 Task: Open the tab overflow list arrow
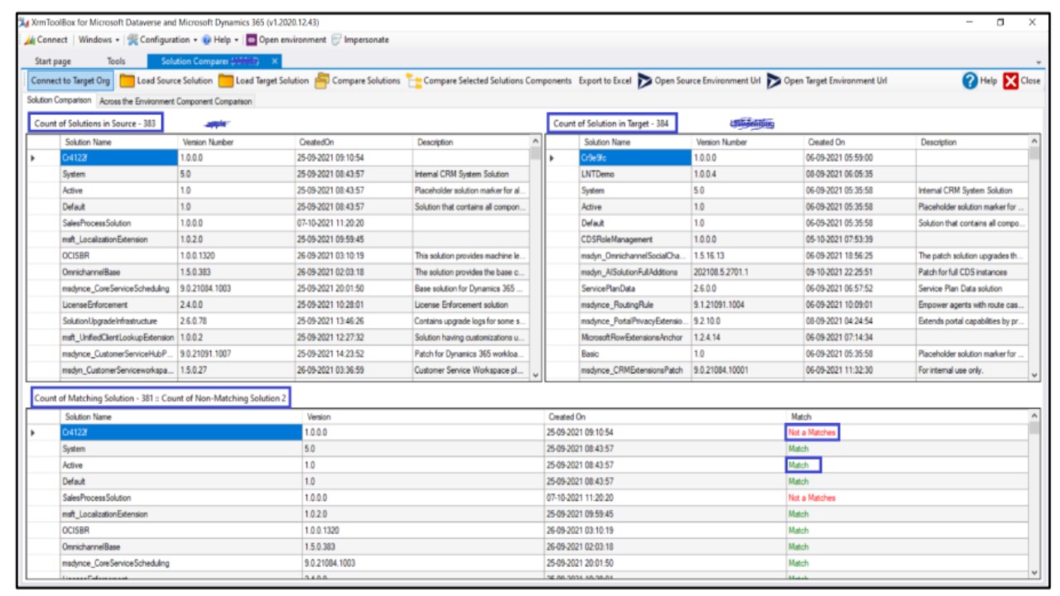tap(1039, 63)
